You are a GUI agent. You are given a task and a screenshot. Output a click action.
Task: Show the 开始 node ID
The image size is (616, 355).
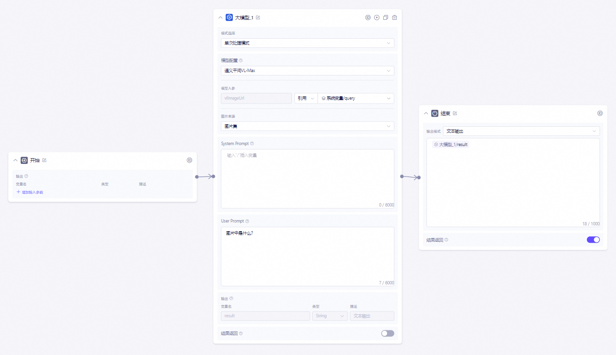pyautogui.click(x=190, y=160)
